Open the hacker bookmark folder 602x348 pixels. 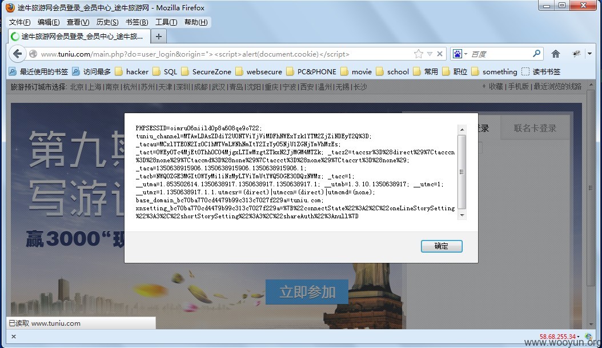click(132, 72)
